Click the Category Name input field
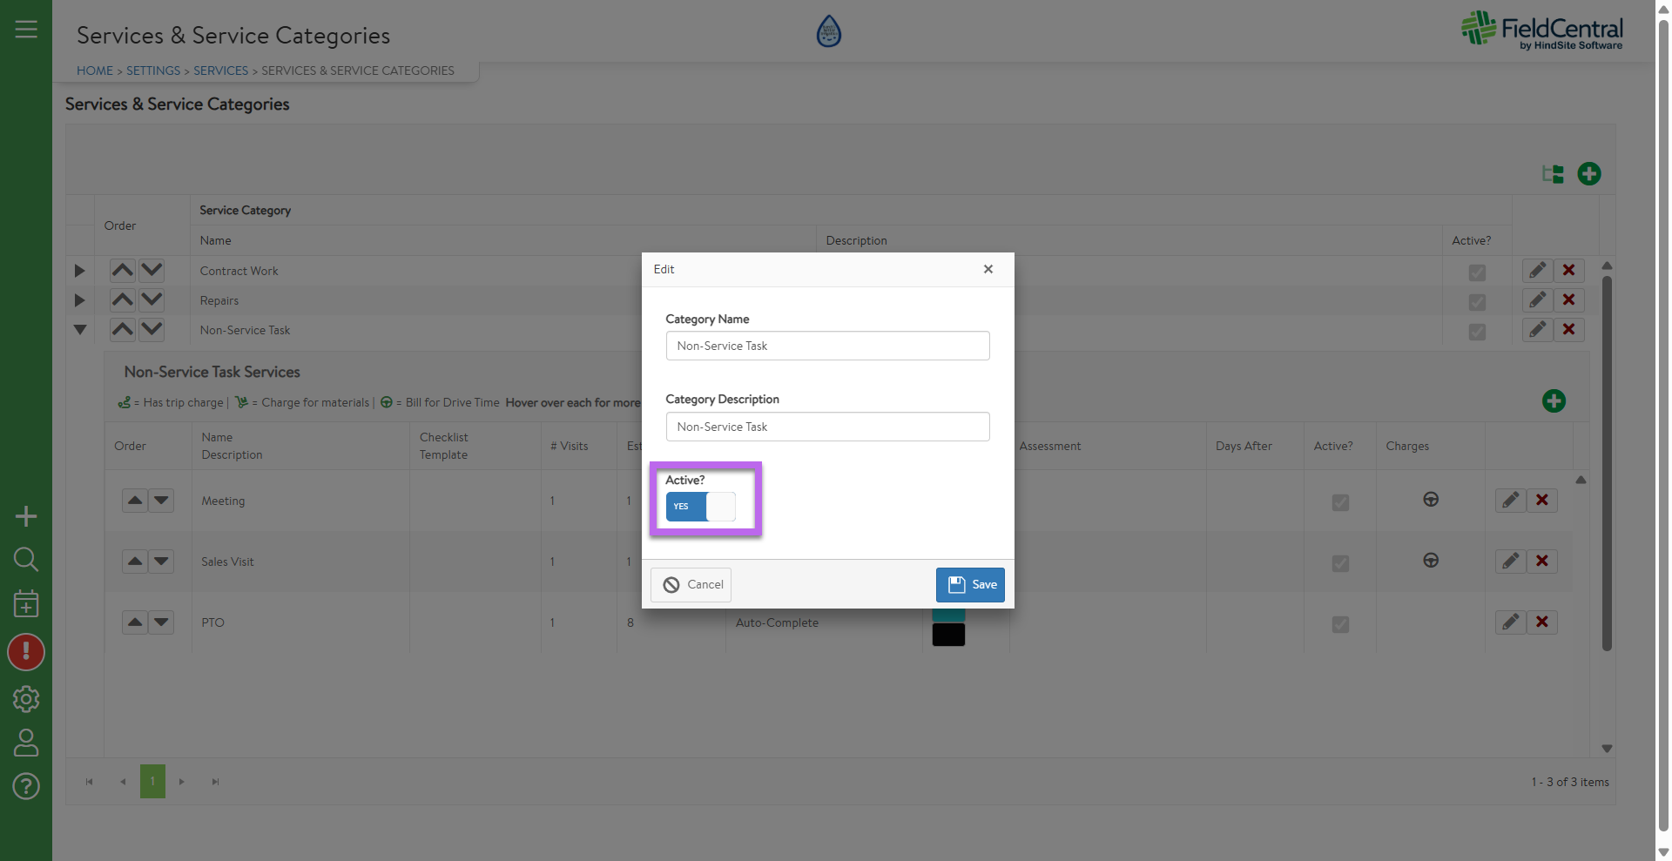This screenshot has width=1672, height=861. [827, 346]
